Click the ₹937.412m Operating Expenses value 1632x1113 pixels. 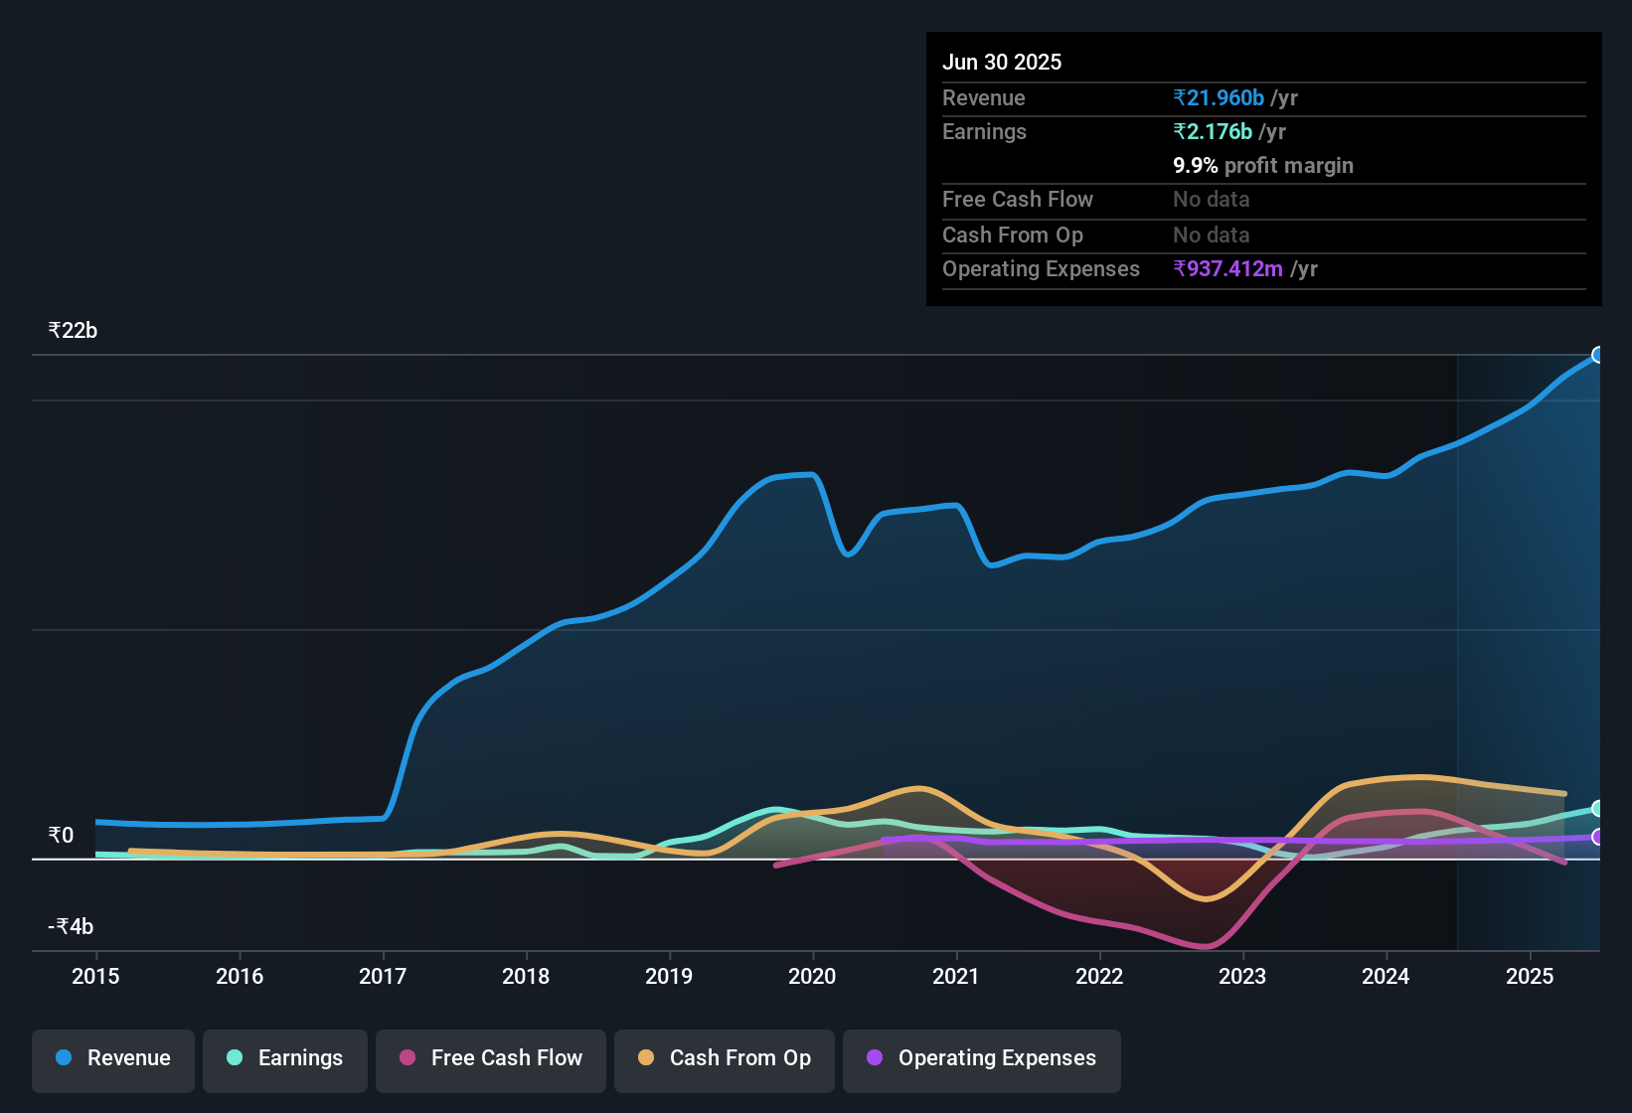click(1227, 268)
